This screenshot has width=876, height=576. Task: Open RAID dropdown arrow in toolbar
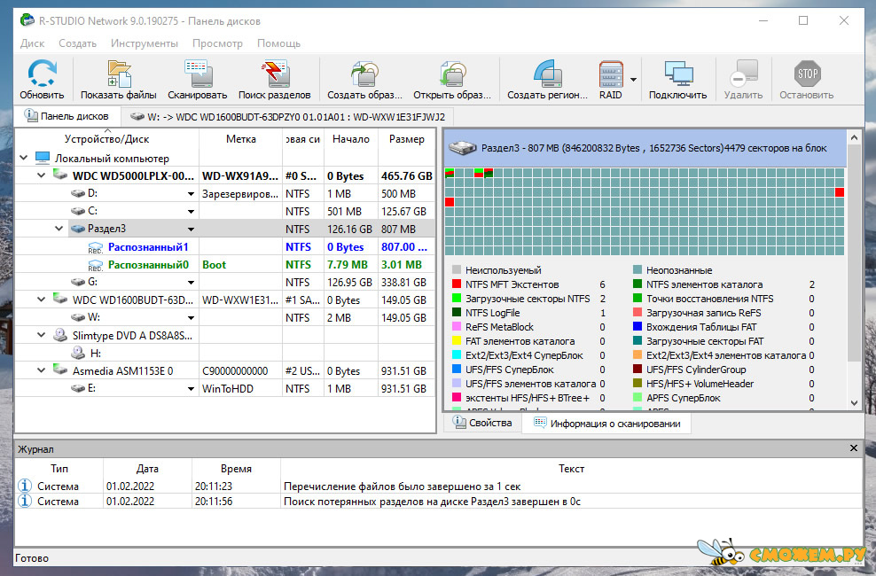[634, 79]
